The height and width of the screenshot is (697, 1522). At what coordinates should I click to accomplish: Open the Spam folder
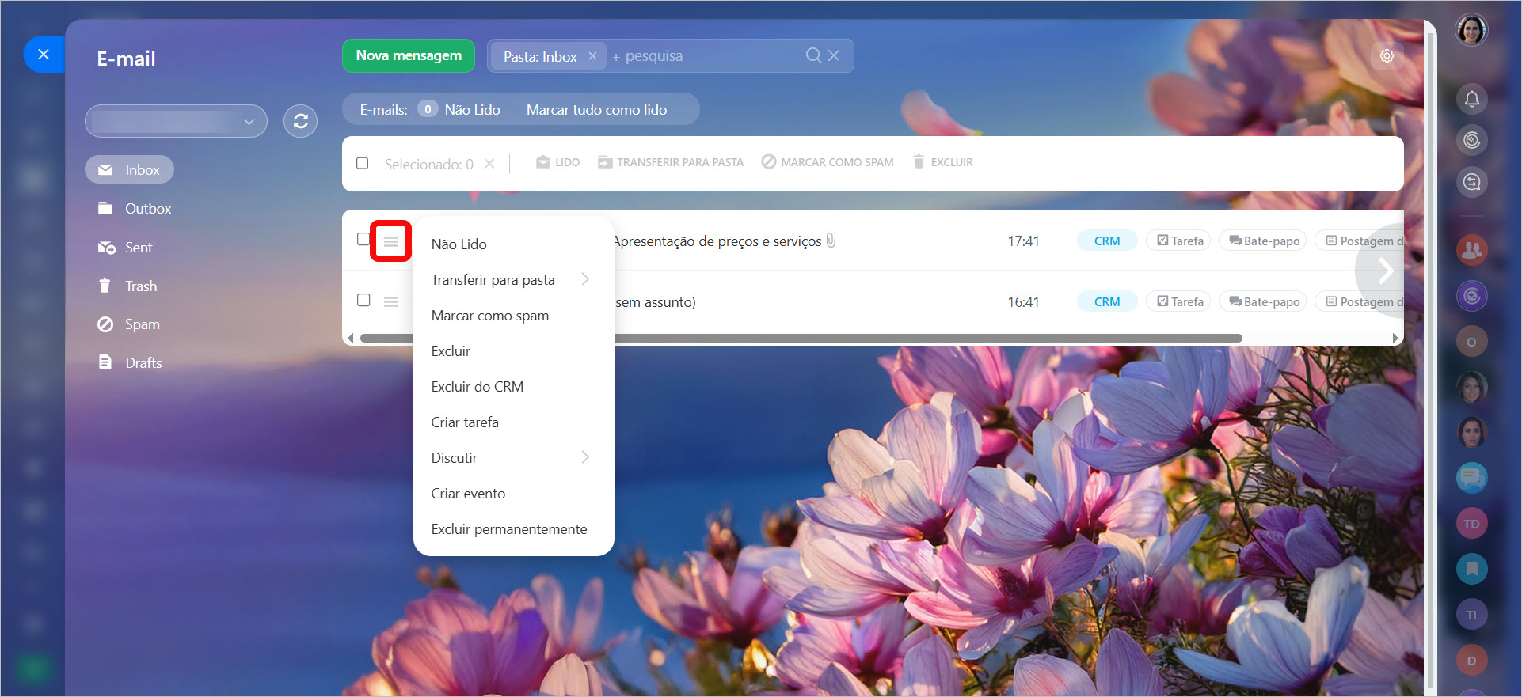pos(128,324)
